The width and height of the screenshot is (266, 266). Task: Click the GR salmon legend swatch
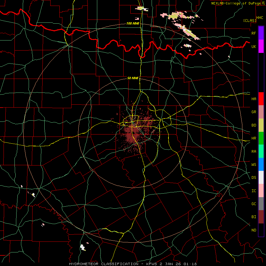tap(261, 112)
